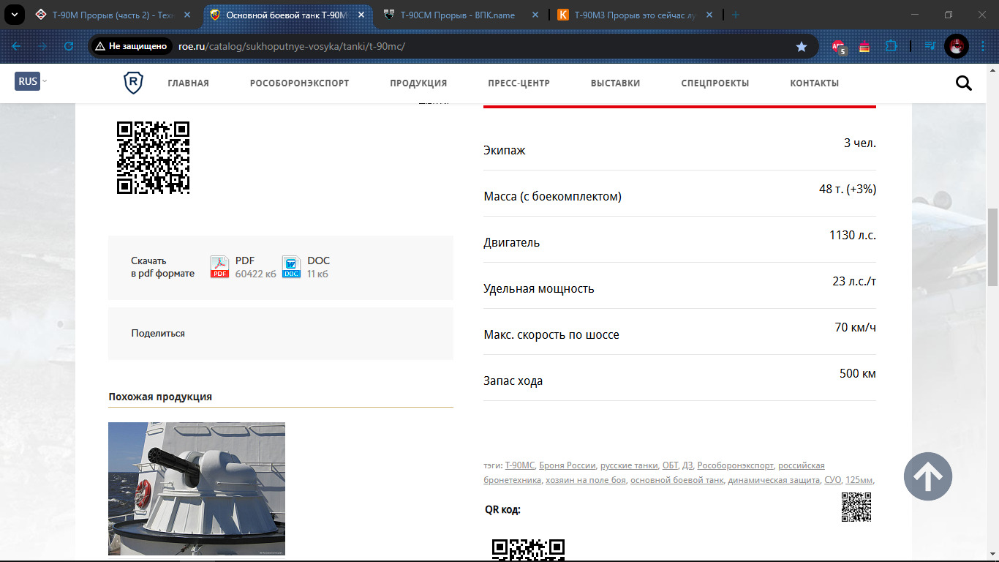Viewport: 999px width, 562px height.
Task: Click the DOC 11 кб link
Action: [318, 267]
